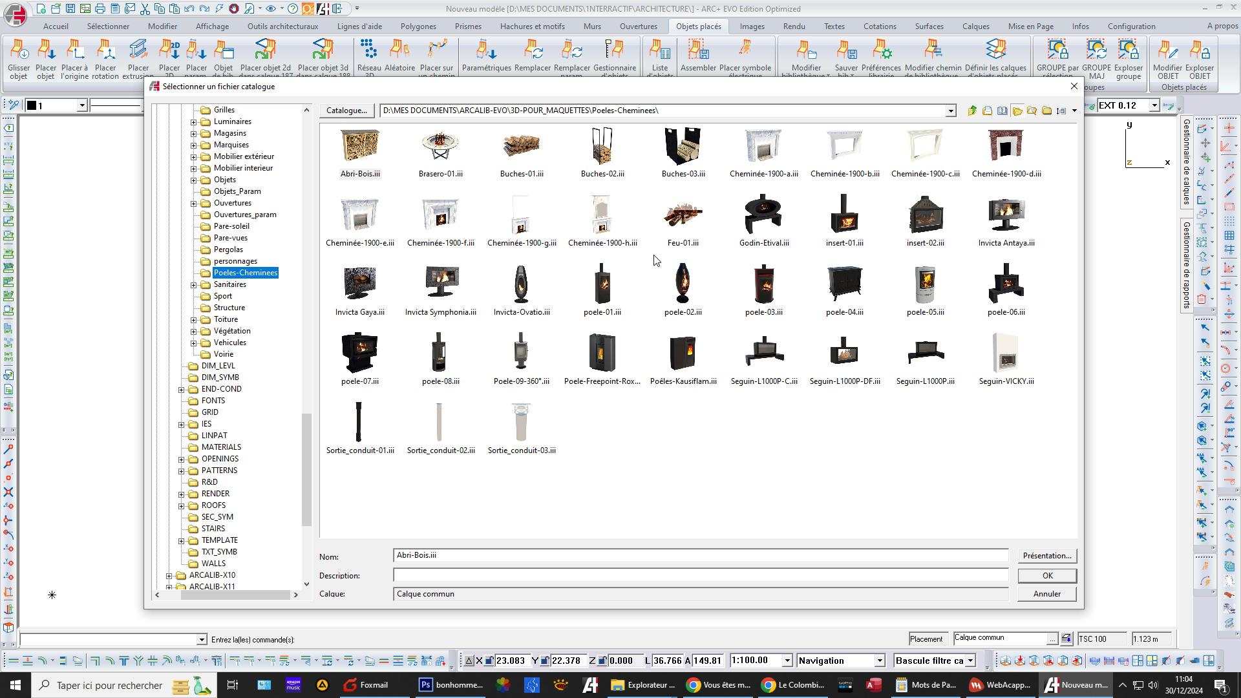
Task: Switch to the Ouvertures ribbon tab
Action: point(638,26)
